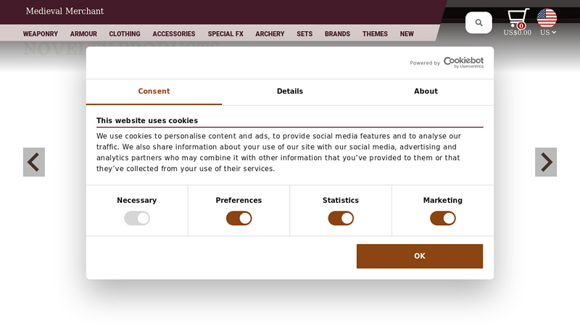580x326 pixels.
Task: Click the search magnifier icon
Action: (x=478, y=23)
